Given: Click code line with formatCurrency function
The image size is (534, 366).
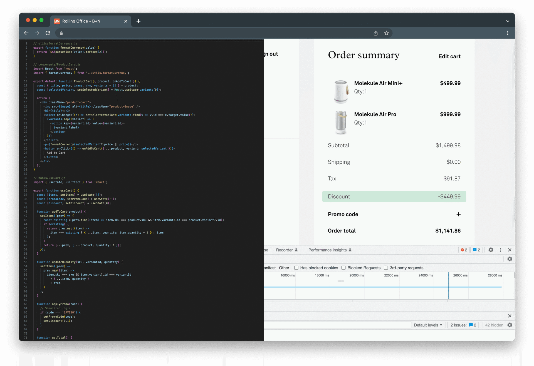Looking at the screenshot, I should click(x=66, y=48).
